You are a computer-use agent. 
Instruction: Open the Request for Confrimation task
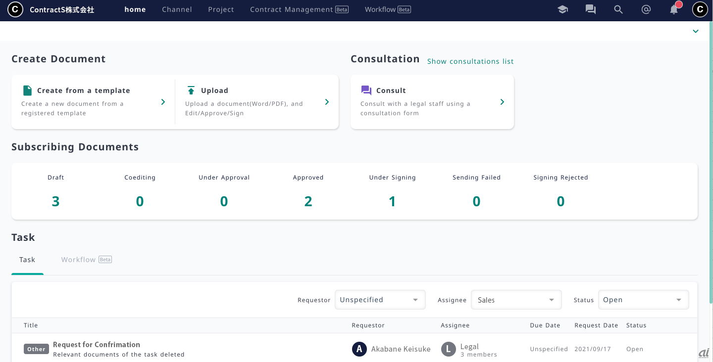tap(97, 345)
